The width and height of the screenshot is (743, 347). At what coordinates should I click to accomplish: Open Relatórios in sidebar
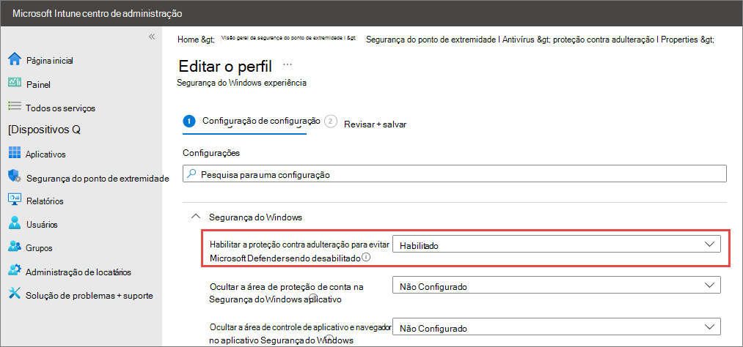[45, 201]
